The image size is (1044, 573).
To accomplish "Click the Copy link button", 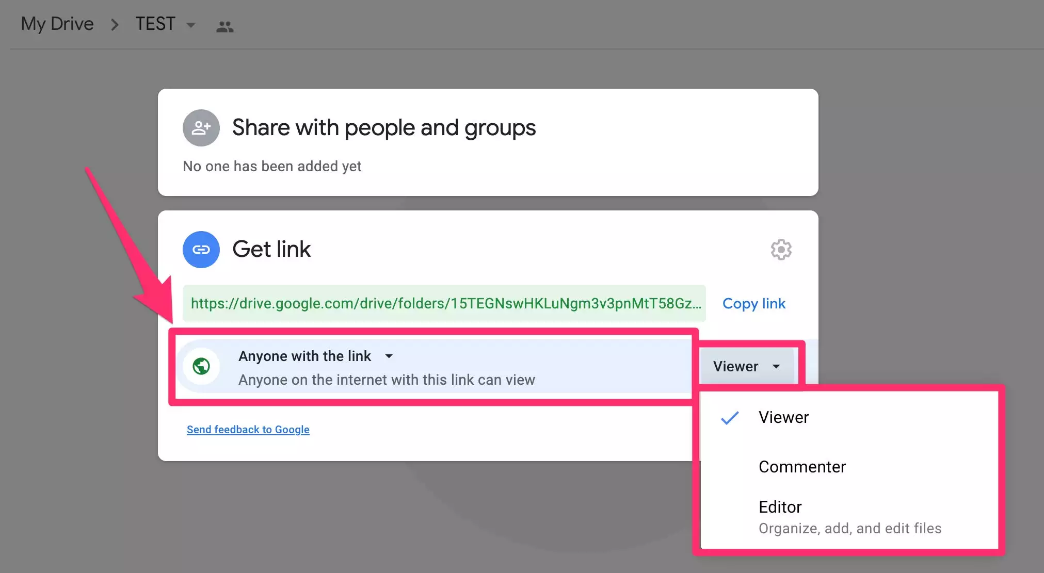I will [754, 303].
